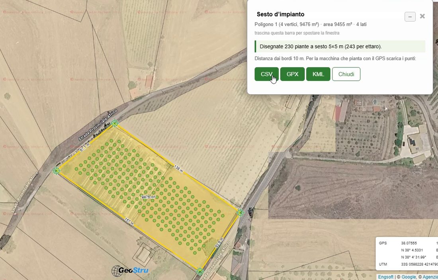This screenshot has width=438, height=280.
Task: Select the polygon vertex at the right corner
Action: pos(240,213)
